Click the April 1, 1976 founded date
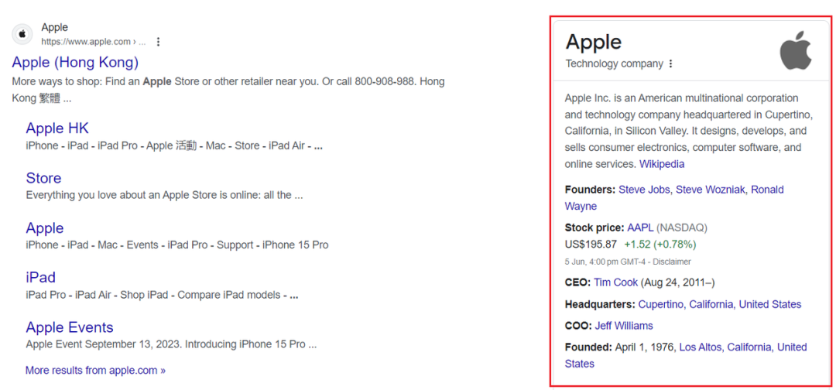 645,347
